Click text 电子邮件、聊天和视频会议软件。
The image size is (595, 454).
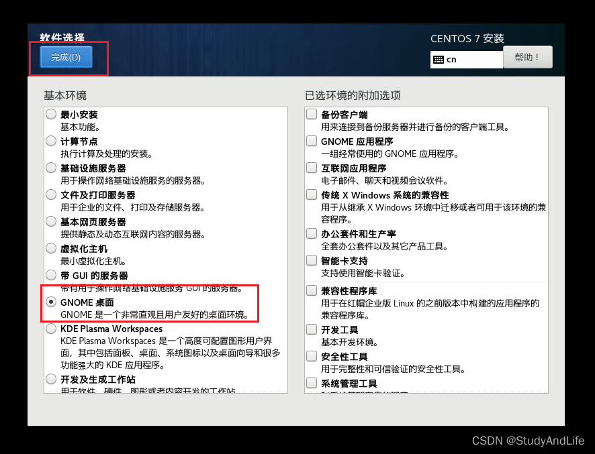tap(385, 181)
